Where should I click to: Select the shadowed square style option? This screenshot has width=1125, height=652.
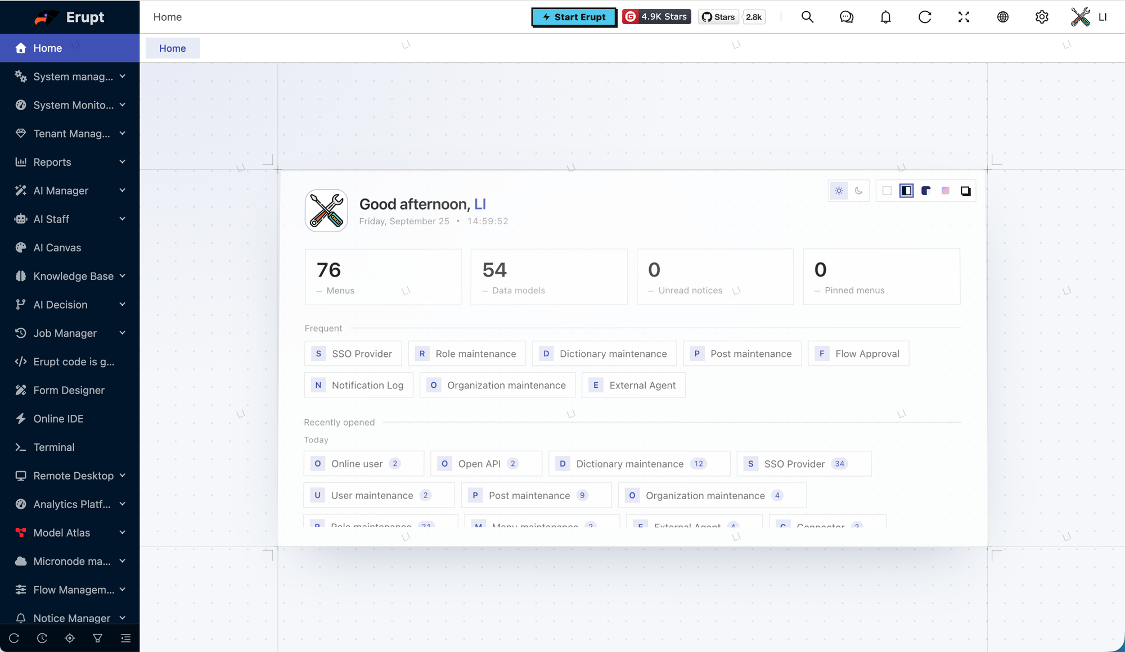tap(965, 191)
